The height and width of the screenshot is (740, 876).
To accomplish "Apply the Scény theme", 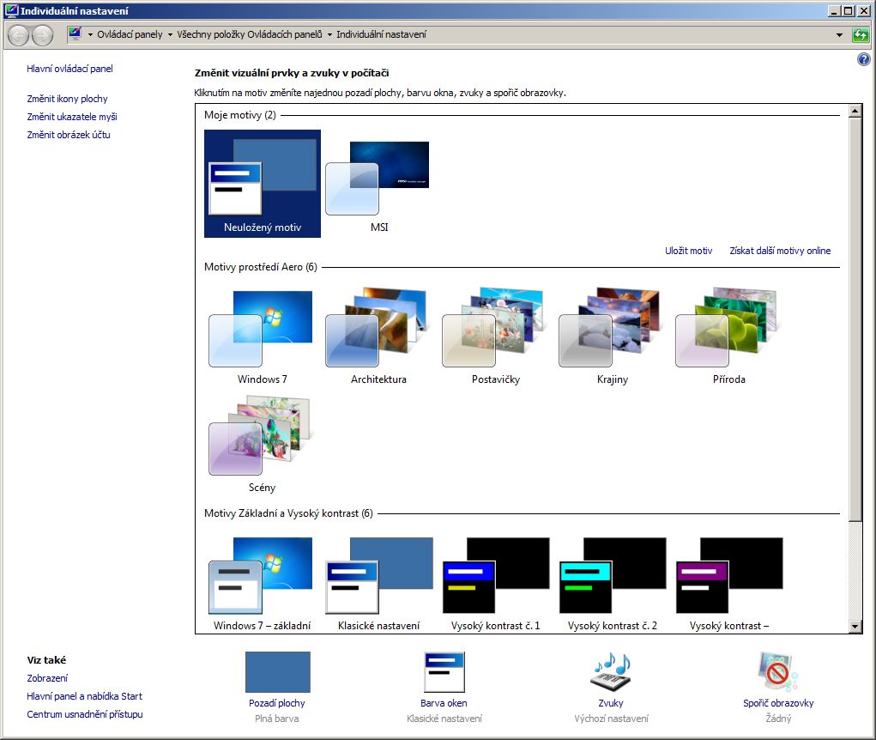I will point(262,444).
